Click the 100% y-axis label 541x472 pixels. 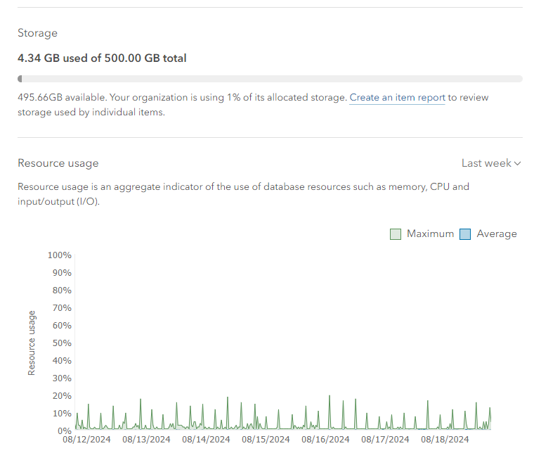tap(59, 255)
